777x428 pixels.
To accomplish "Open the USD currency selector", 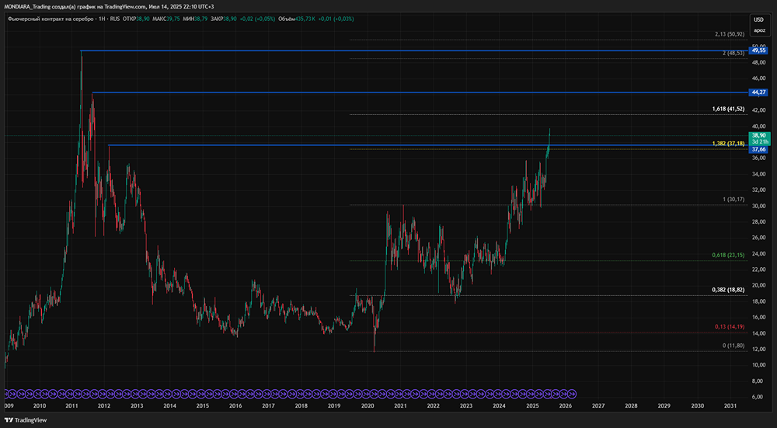I will tap(758, 19).
